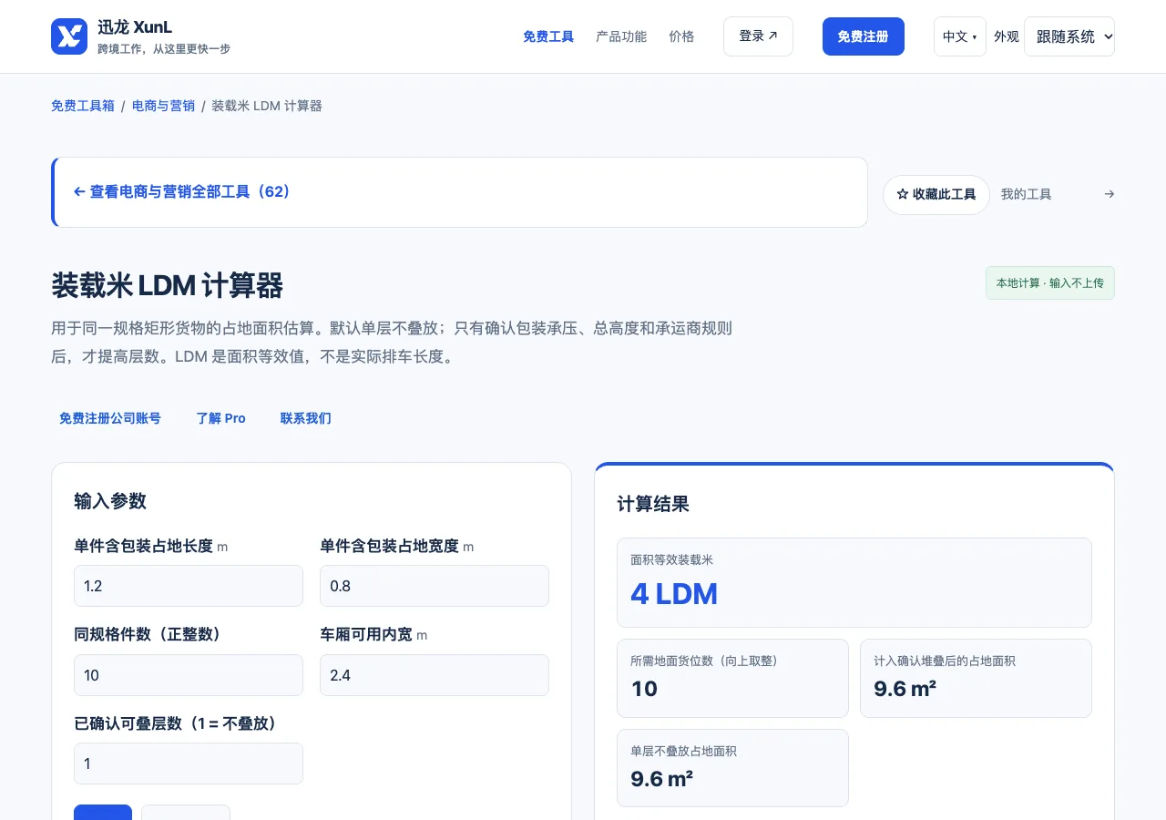This screenshot has height=820, width=1166.
Task: Focus the 已确认可叠层数 input field
Action: pyautogui.click(x=189, y=764)
